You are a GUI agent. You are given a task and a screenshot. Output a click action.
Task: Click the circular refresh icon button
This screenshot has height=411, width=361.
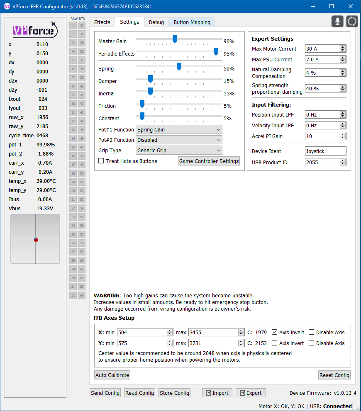point(352,22)
